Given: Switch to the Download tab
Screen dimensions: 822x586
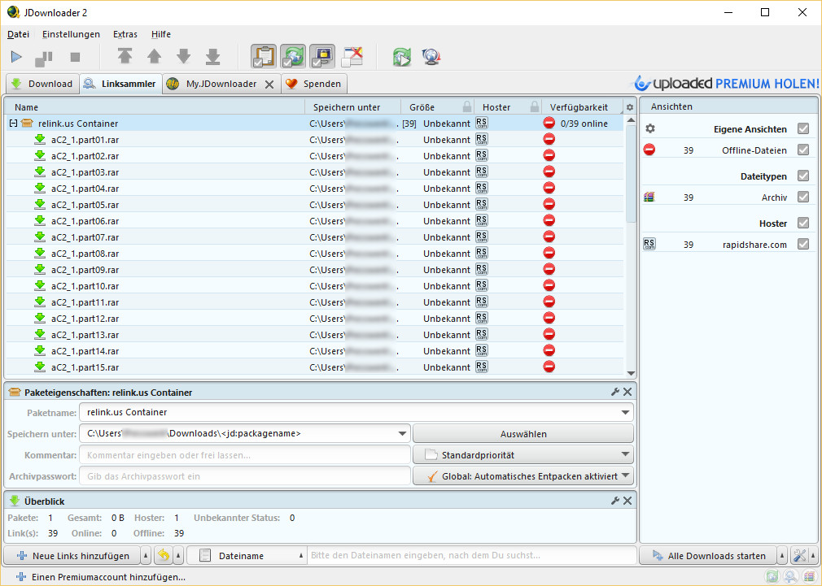Looking at the screenshot, I should 42,83.
